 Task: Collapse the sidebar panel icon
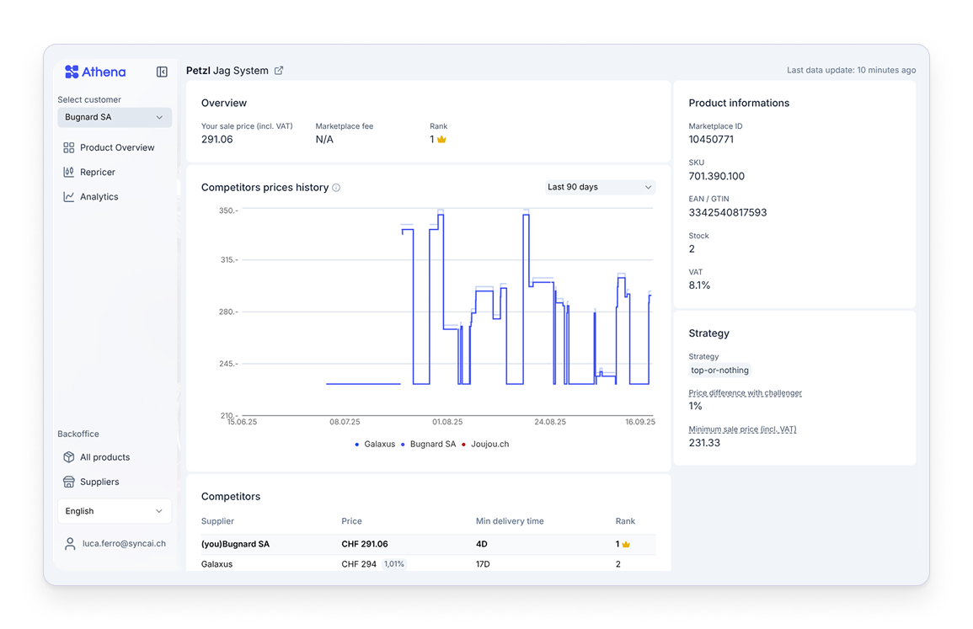click(162, 72)
